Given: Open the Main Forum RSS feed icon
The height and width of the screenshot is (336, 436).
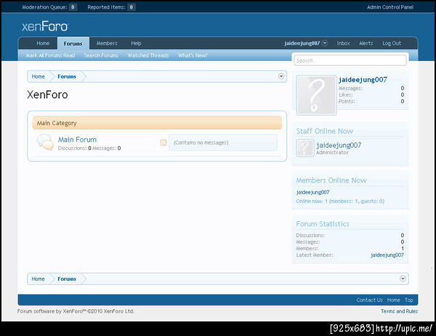Looking at the screenshot, I should click(163, 143).
